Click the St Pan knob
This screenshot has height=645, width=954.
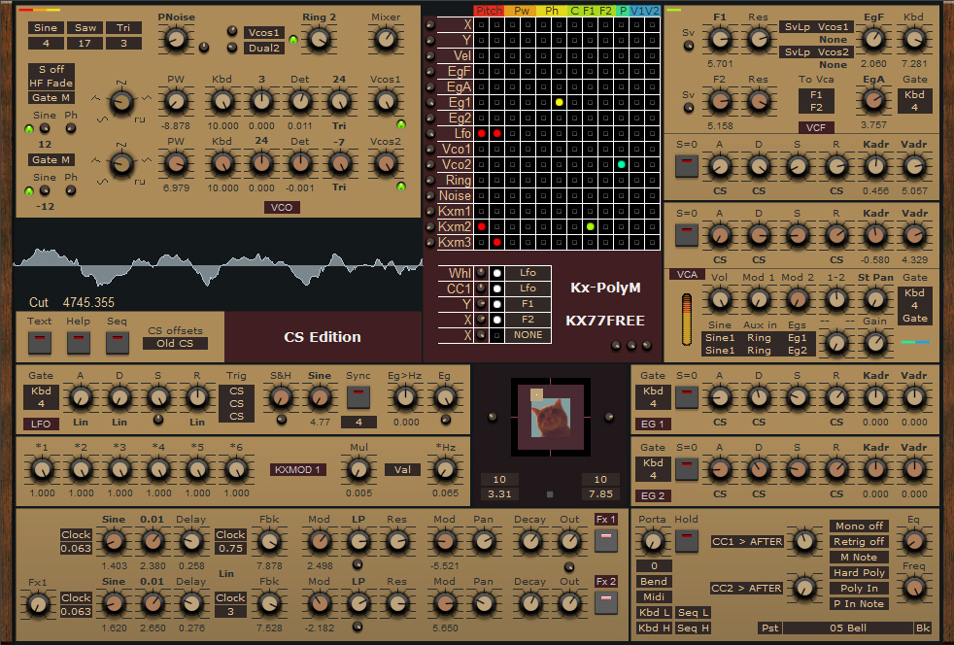click(875, 299)
